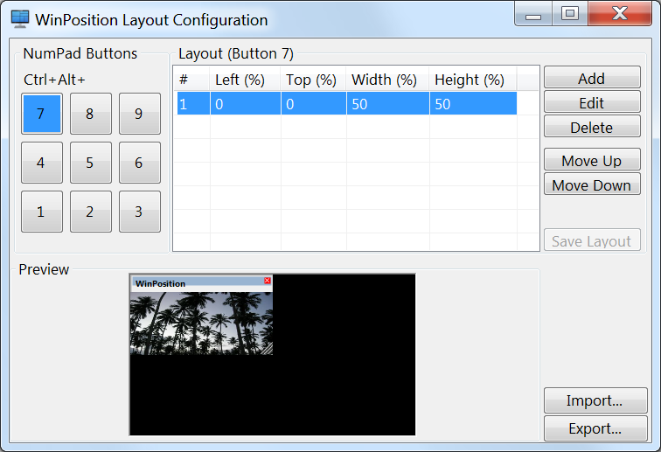This screenshot has height=452, width=661.
Task: Select NumPad button 3
Action: (140, 212)
